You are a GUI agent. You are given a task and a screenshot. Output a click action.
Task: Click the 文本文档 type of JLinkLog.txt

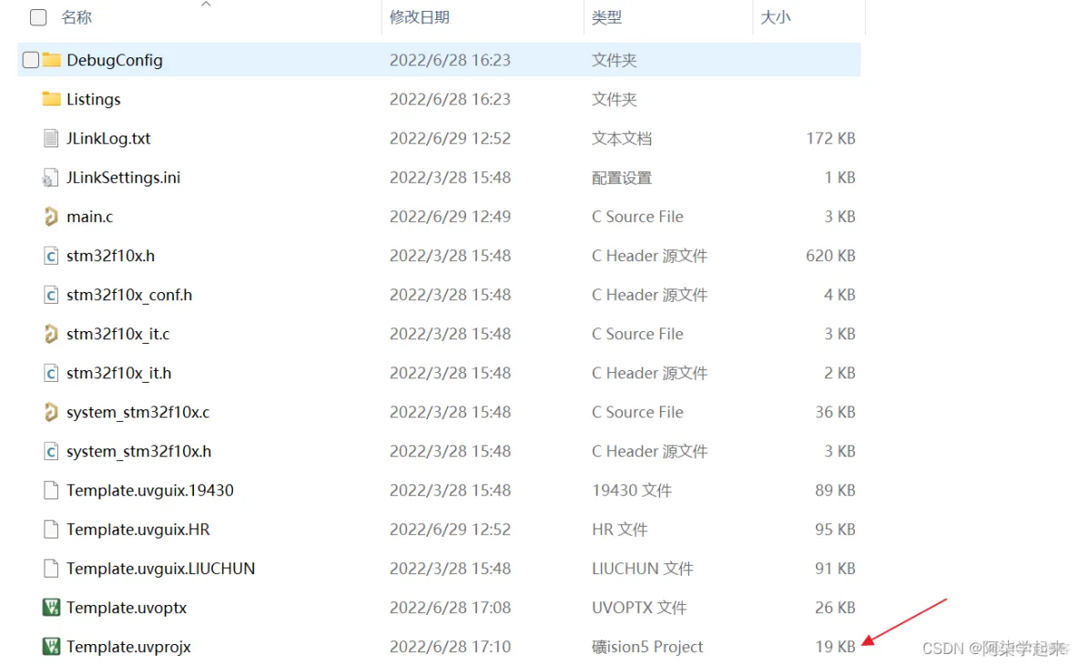(x=622, y=138)
